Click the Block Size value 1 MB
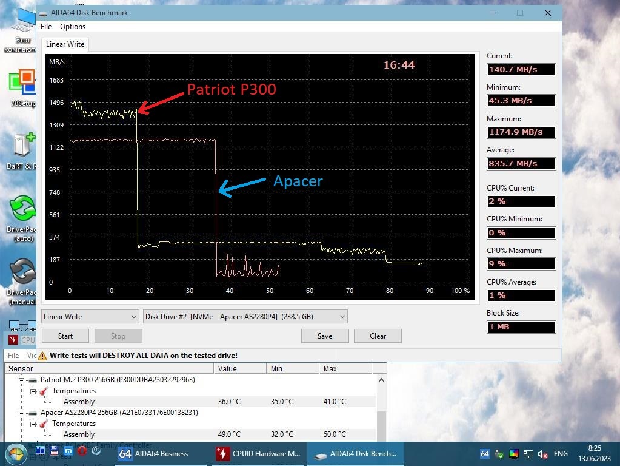 (521, 326)
